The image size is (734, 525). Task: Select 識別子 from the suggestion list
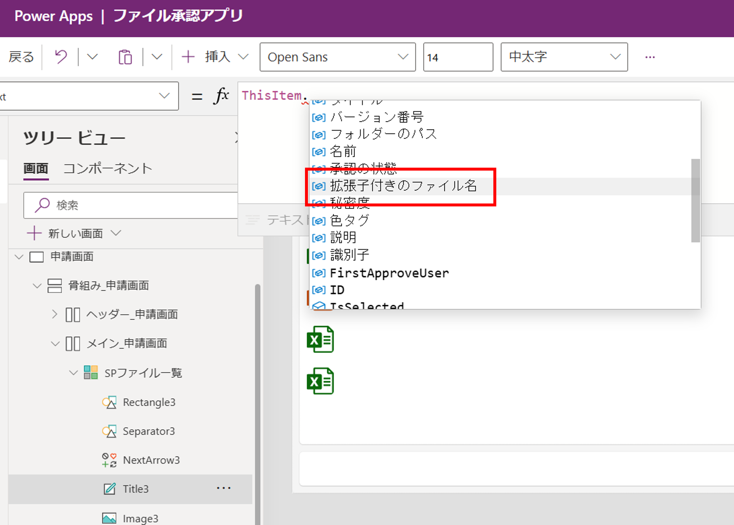505,255
